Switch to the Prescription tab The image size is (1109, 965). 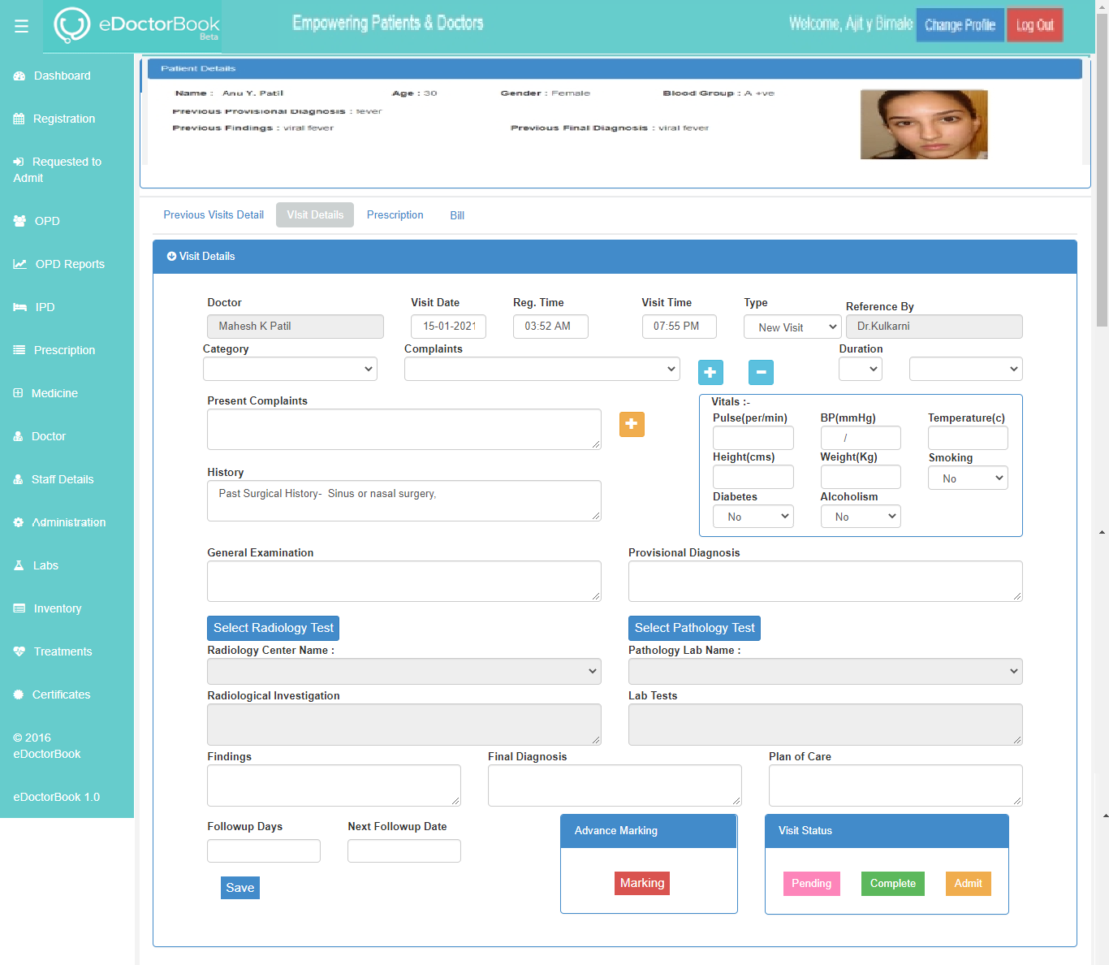click(395, 215)
